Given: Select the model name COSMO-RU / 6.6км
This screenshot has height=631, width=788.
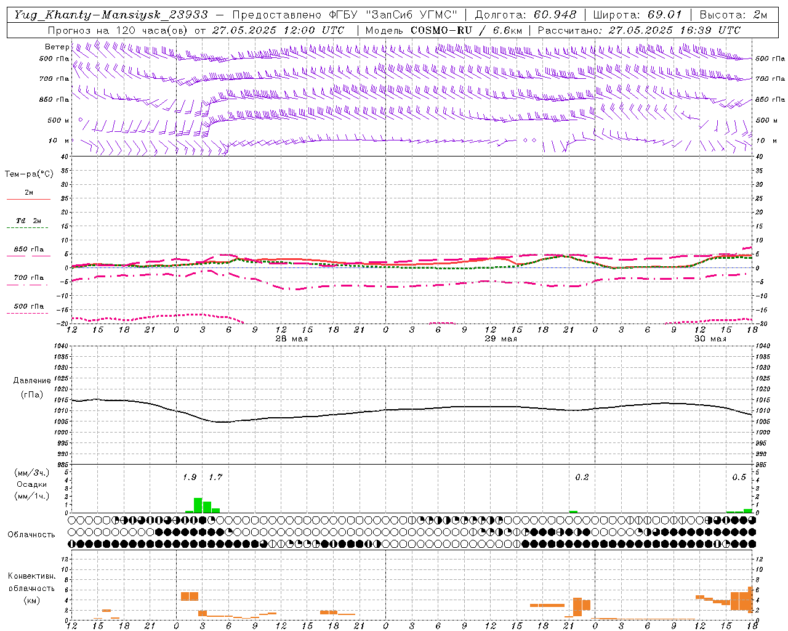Looking at the screenshot, I should 467,30.
